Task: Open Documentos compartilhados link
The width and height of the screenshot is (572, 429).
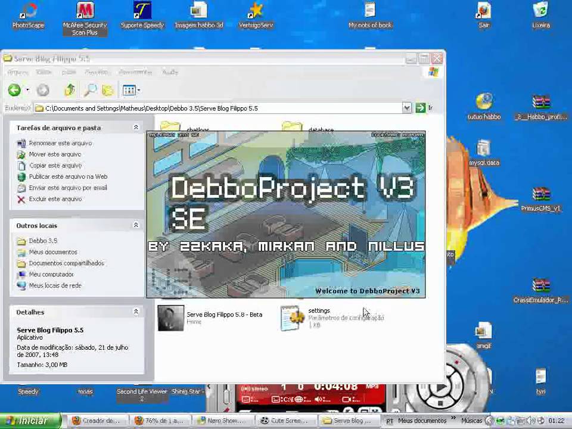Action: coord(67,263)
